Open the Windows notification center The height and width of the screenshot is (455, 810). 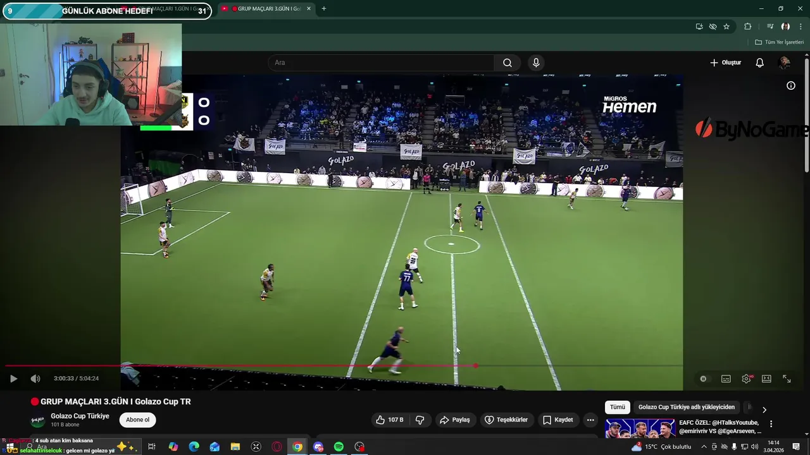[x=796, y=447]
